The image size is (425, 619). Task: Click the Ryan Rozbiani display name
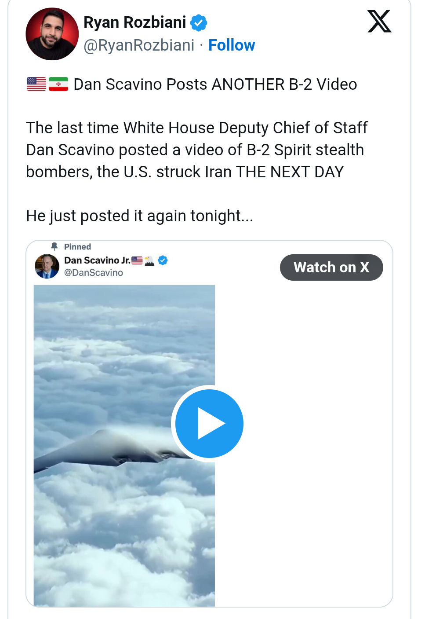(135, 22)
